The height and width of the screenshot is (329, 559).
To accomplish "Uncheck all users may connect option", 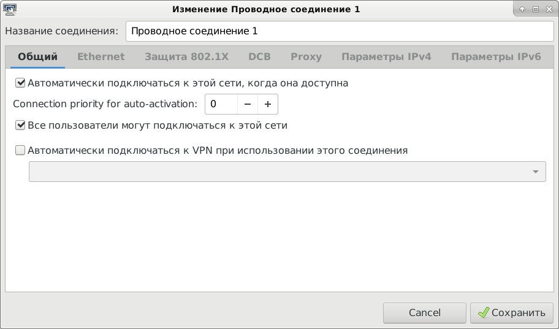I will [20, 126].
